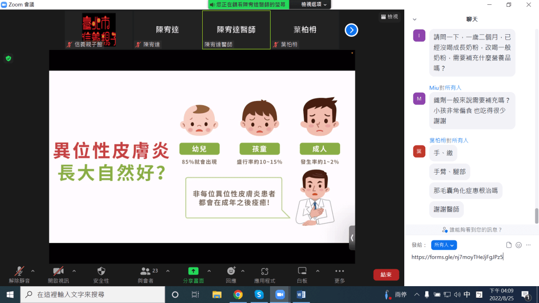Show next participants with blue arrow button
This screenshot has height=303, width=539.
[x=351, y=30]
